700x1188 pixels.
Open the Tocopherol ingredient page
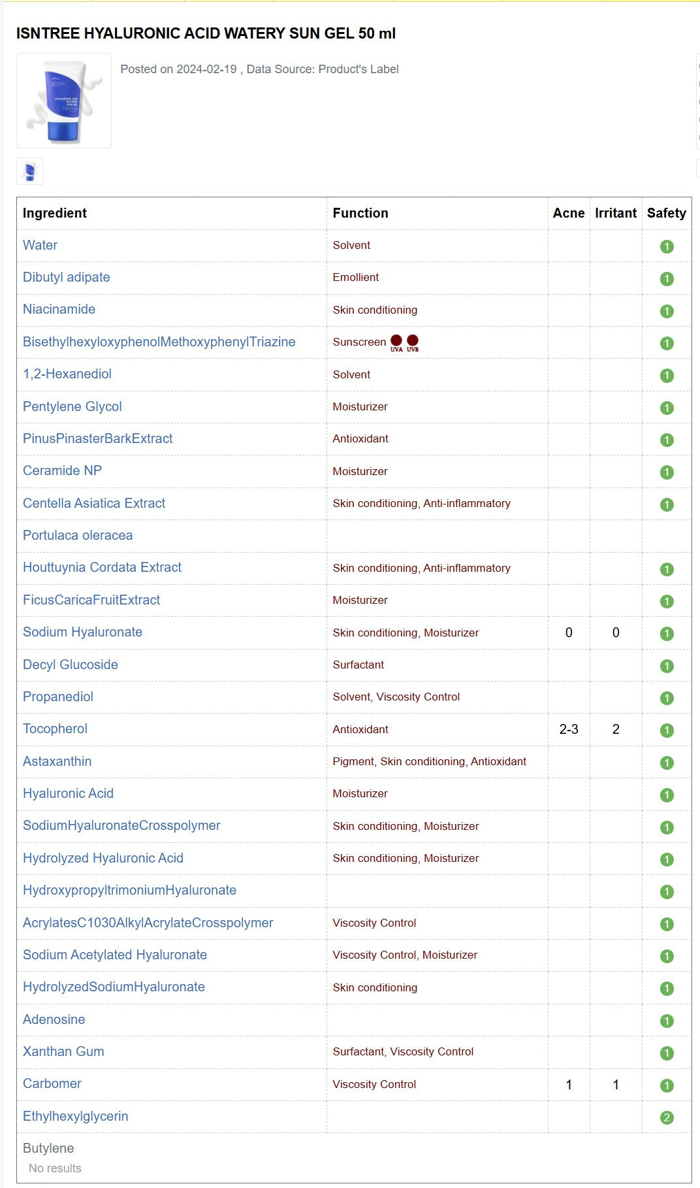(x=55, y=729)
